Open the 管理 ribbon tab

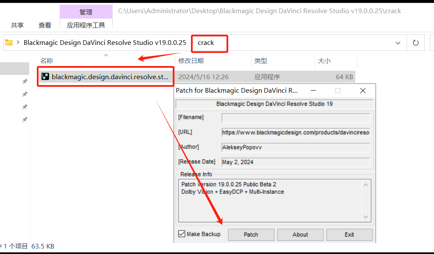coord(86,12)
